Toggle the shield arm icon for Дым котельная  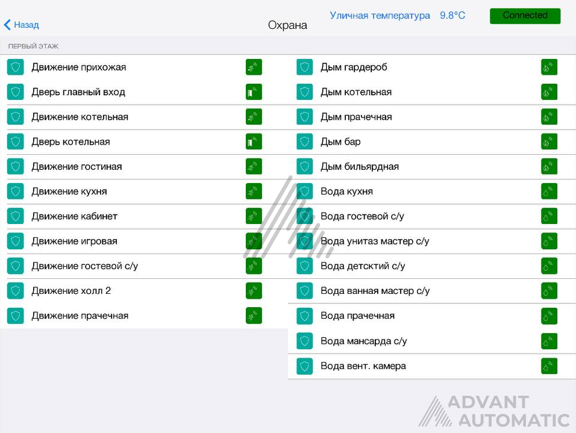[304, 92]
